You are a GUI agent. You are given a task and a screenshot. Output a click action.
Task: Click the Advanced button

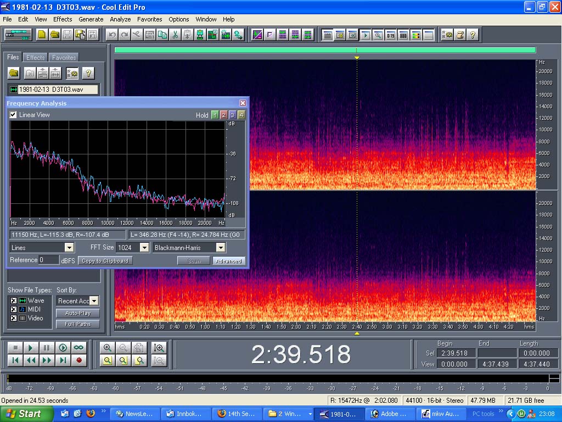click(229, 261)
